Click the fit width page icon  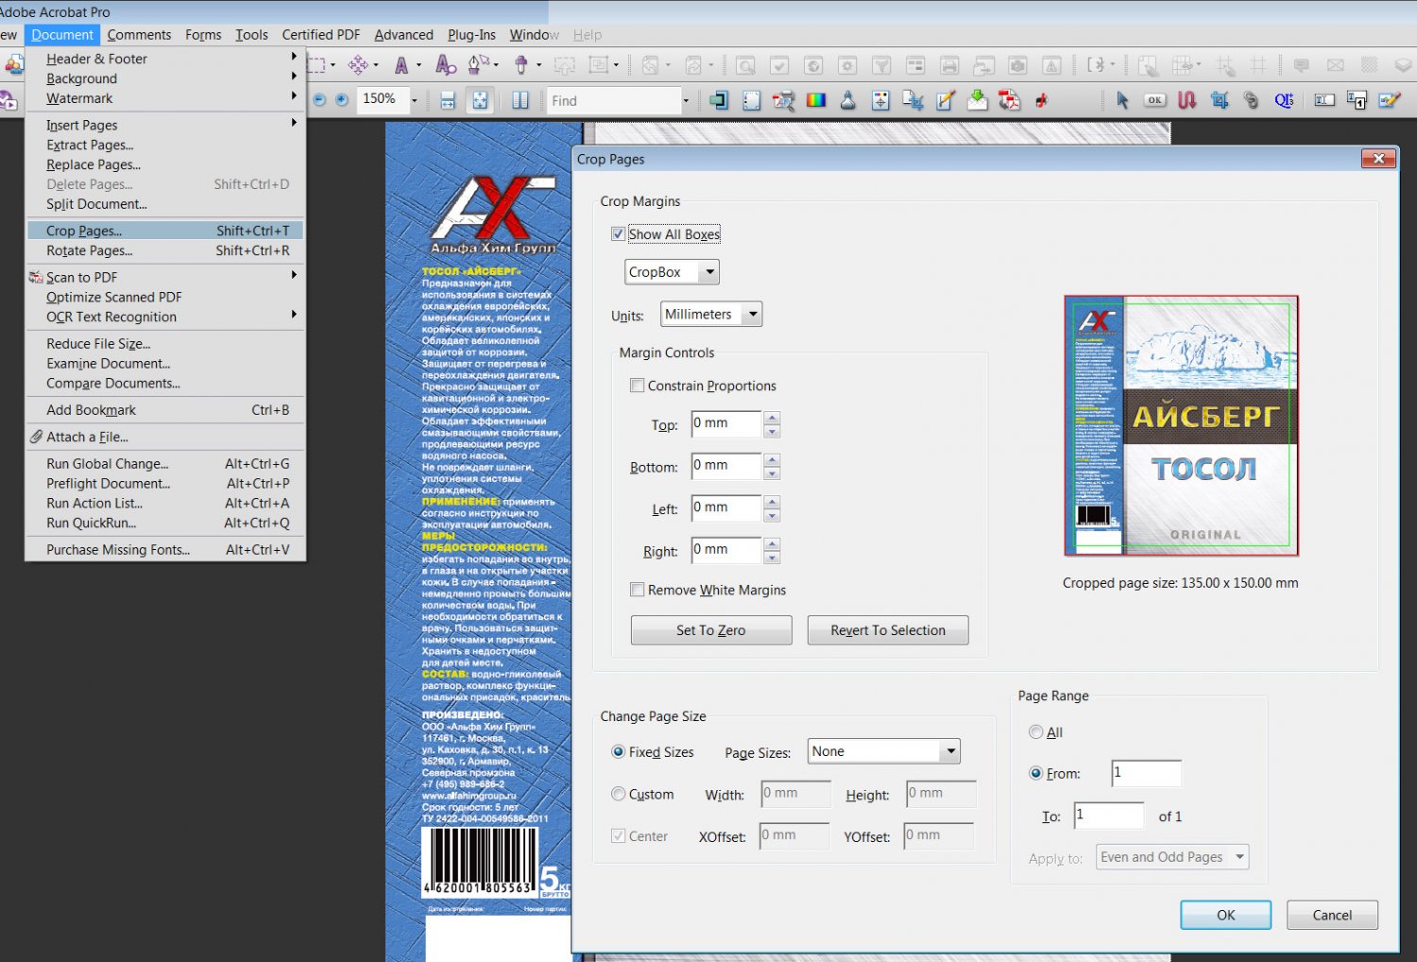448,100
